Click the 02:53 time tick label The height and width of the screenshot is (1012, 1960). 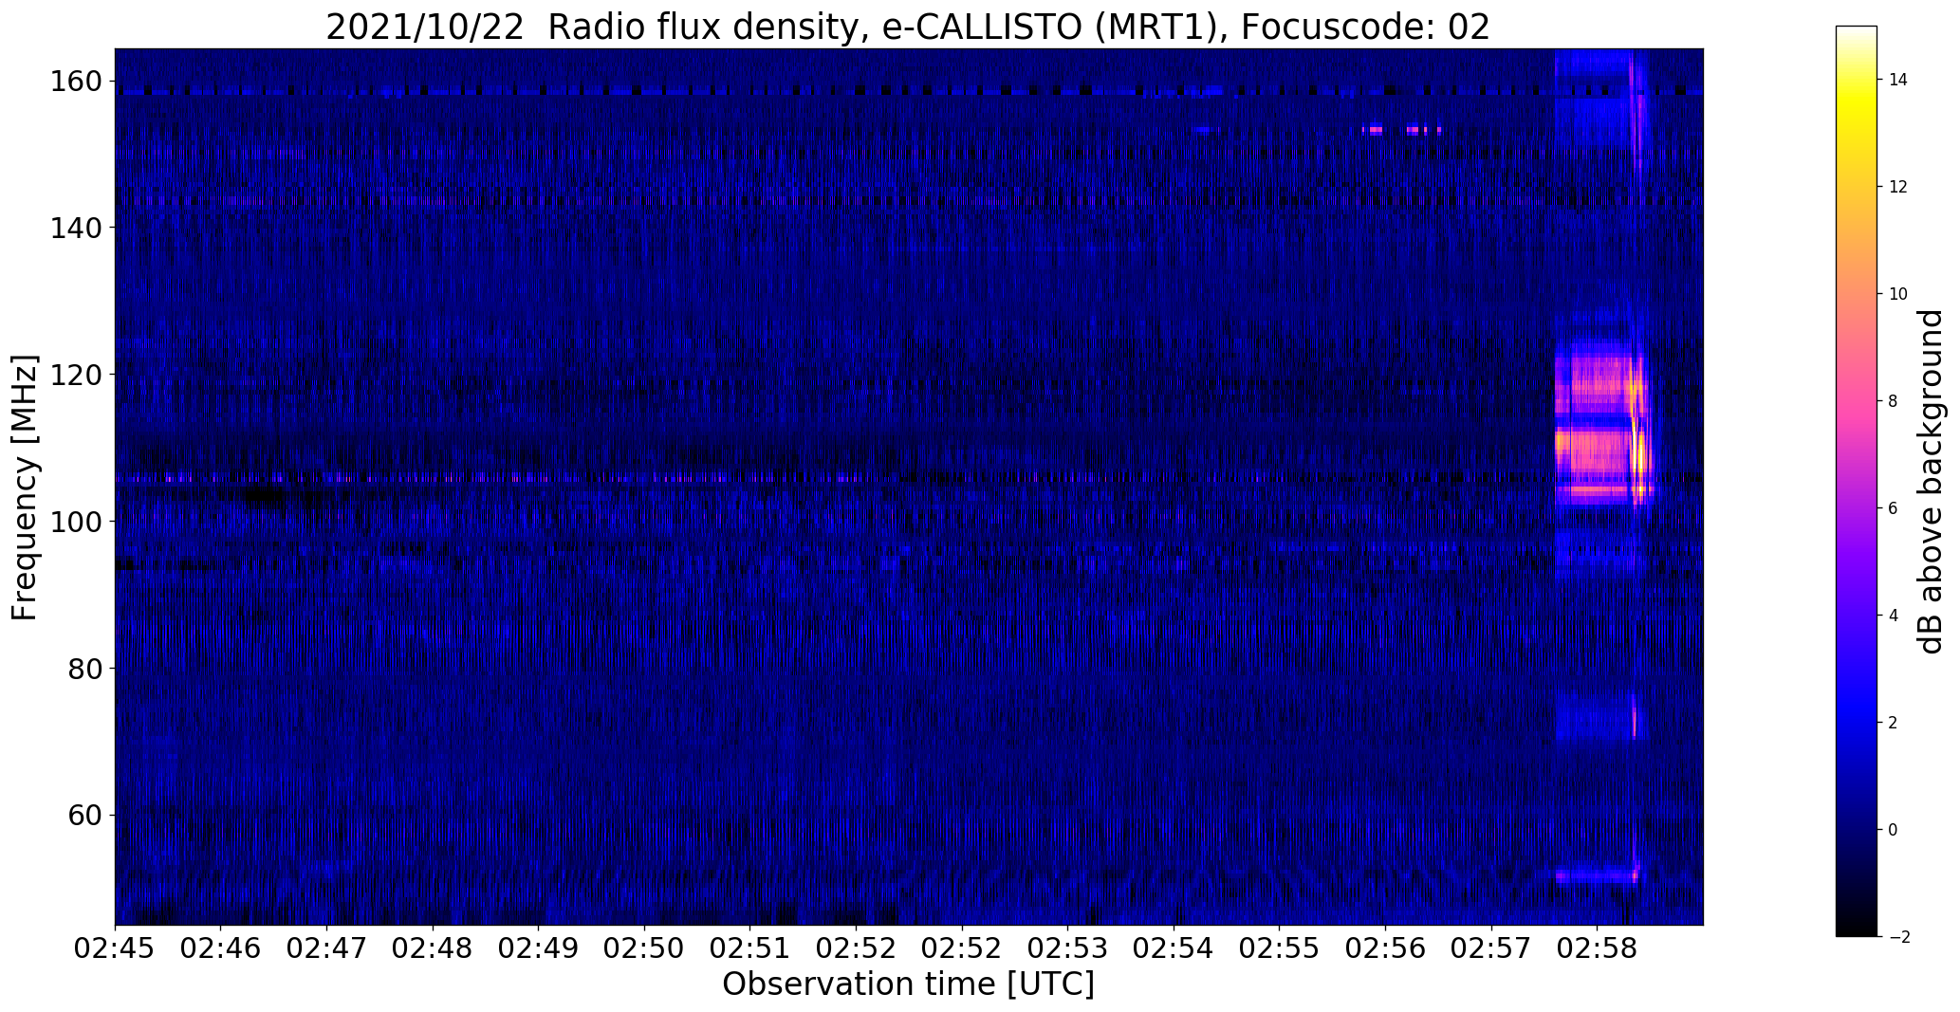click(x=1068, y=949)
